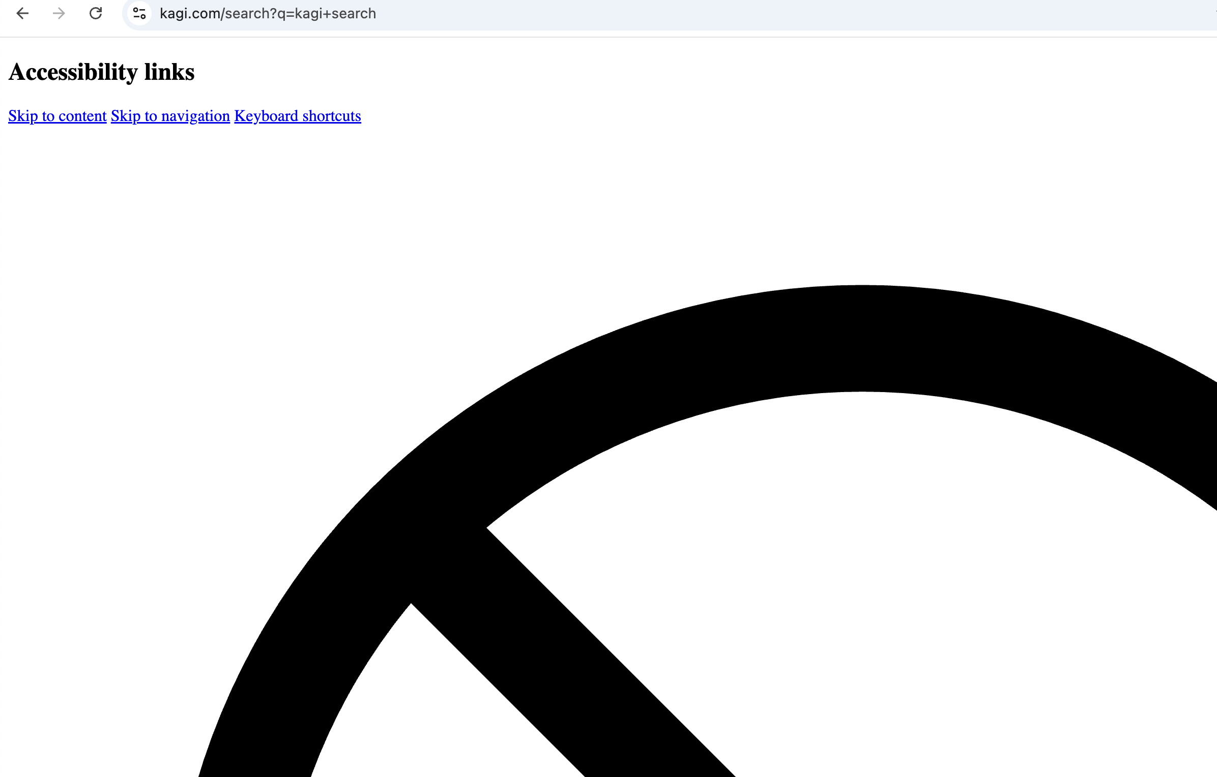Viewport: 1217px width, 777px height.
Task: Click the word Accessibility in the heading
Action: pyautogui.click(x=73, y=72)
